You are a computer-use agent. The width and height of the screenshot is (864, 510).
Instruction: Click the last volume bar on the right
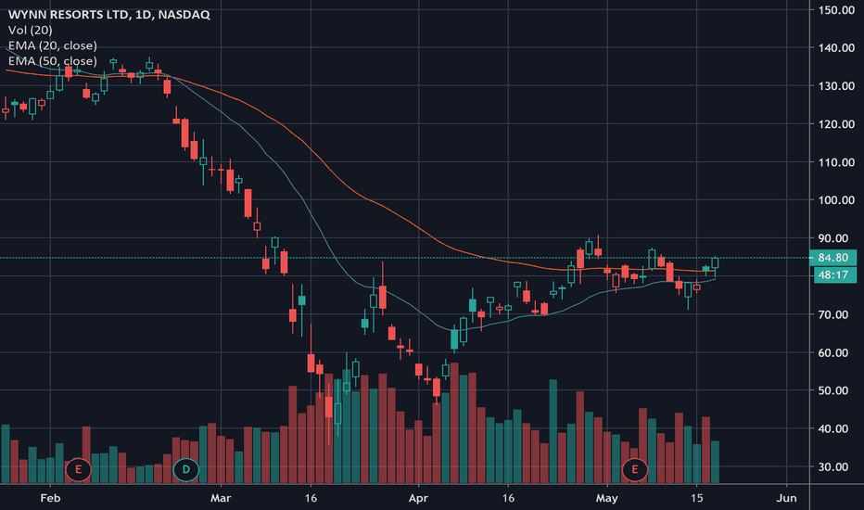(715, 462)
